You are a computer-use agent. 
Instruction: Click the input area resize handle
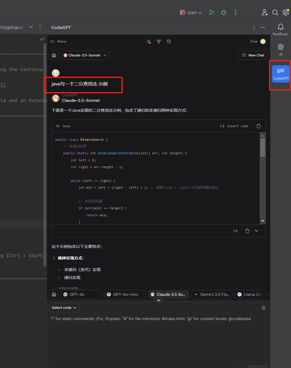pos(159,301)
